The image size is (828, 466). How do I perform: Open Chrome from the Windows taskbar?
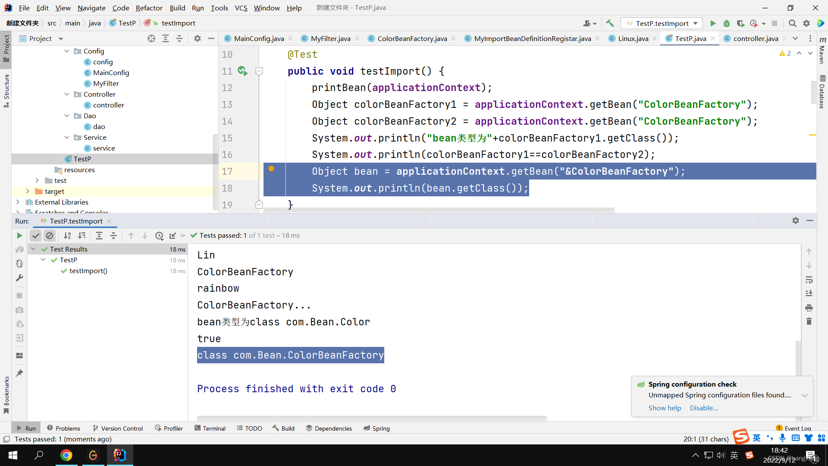pyautogui.click(x=66, y=455)
